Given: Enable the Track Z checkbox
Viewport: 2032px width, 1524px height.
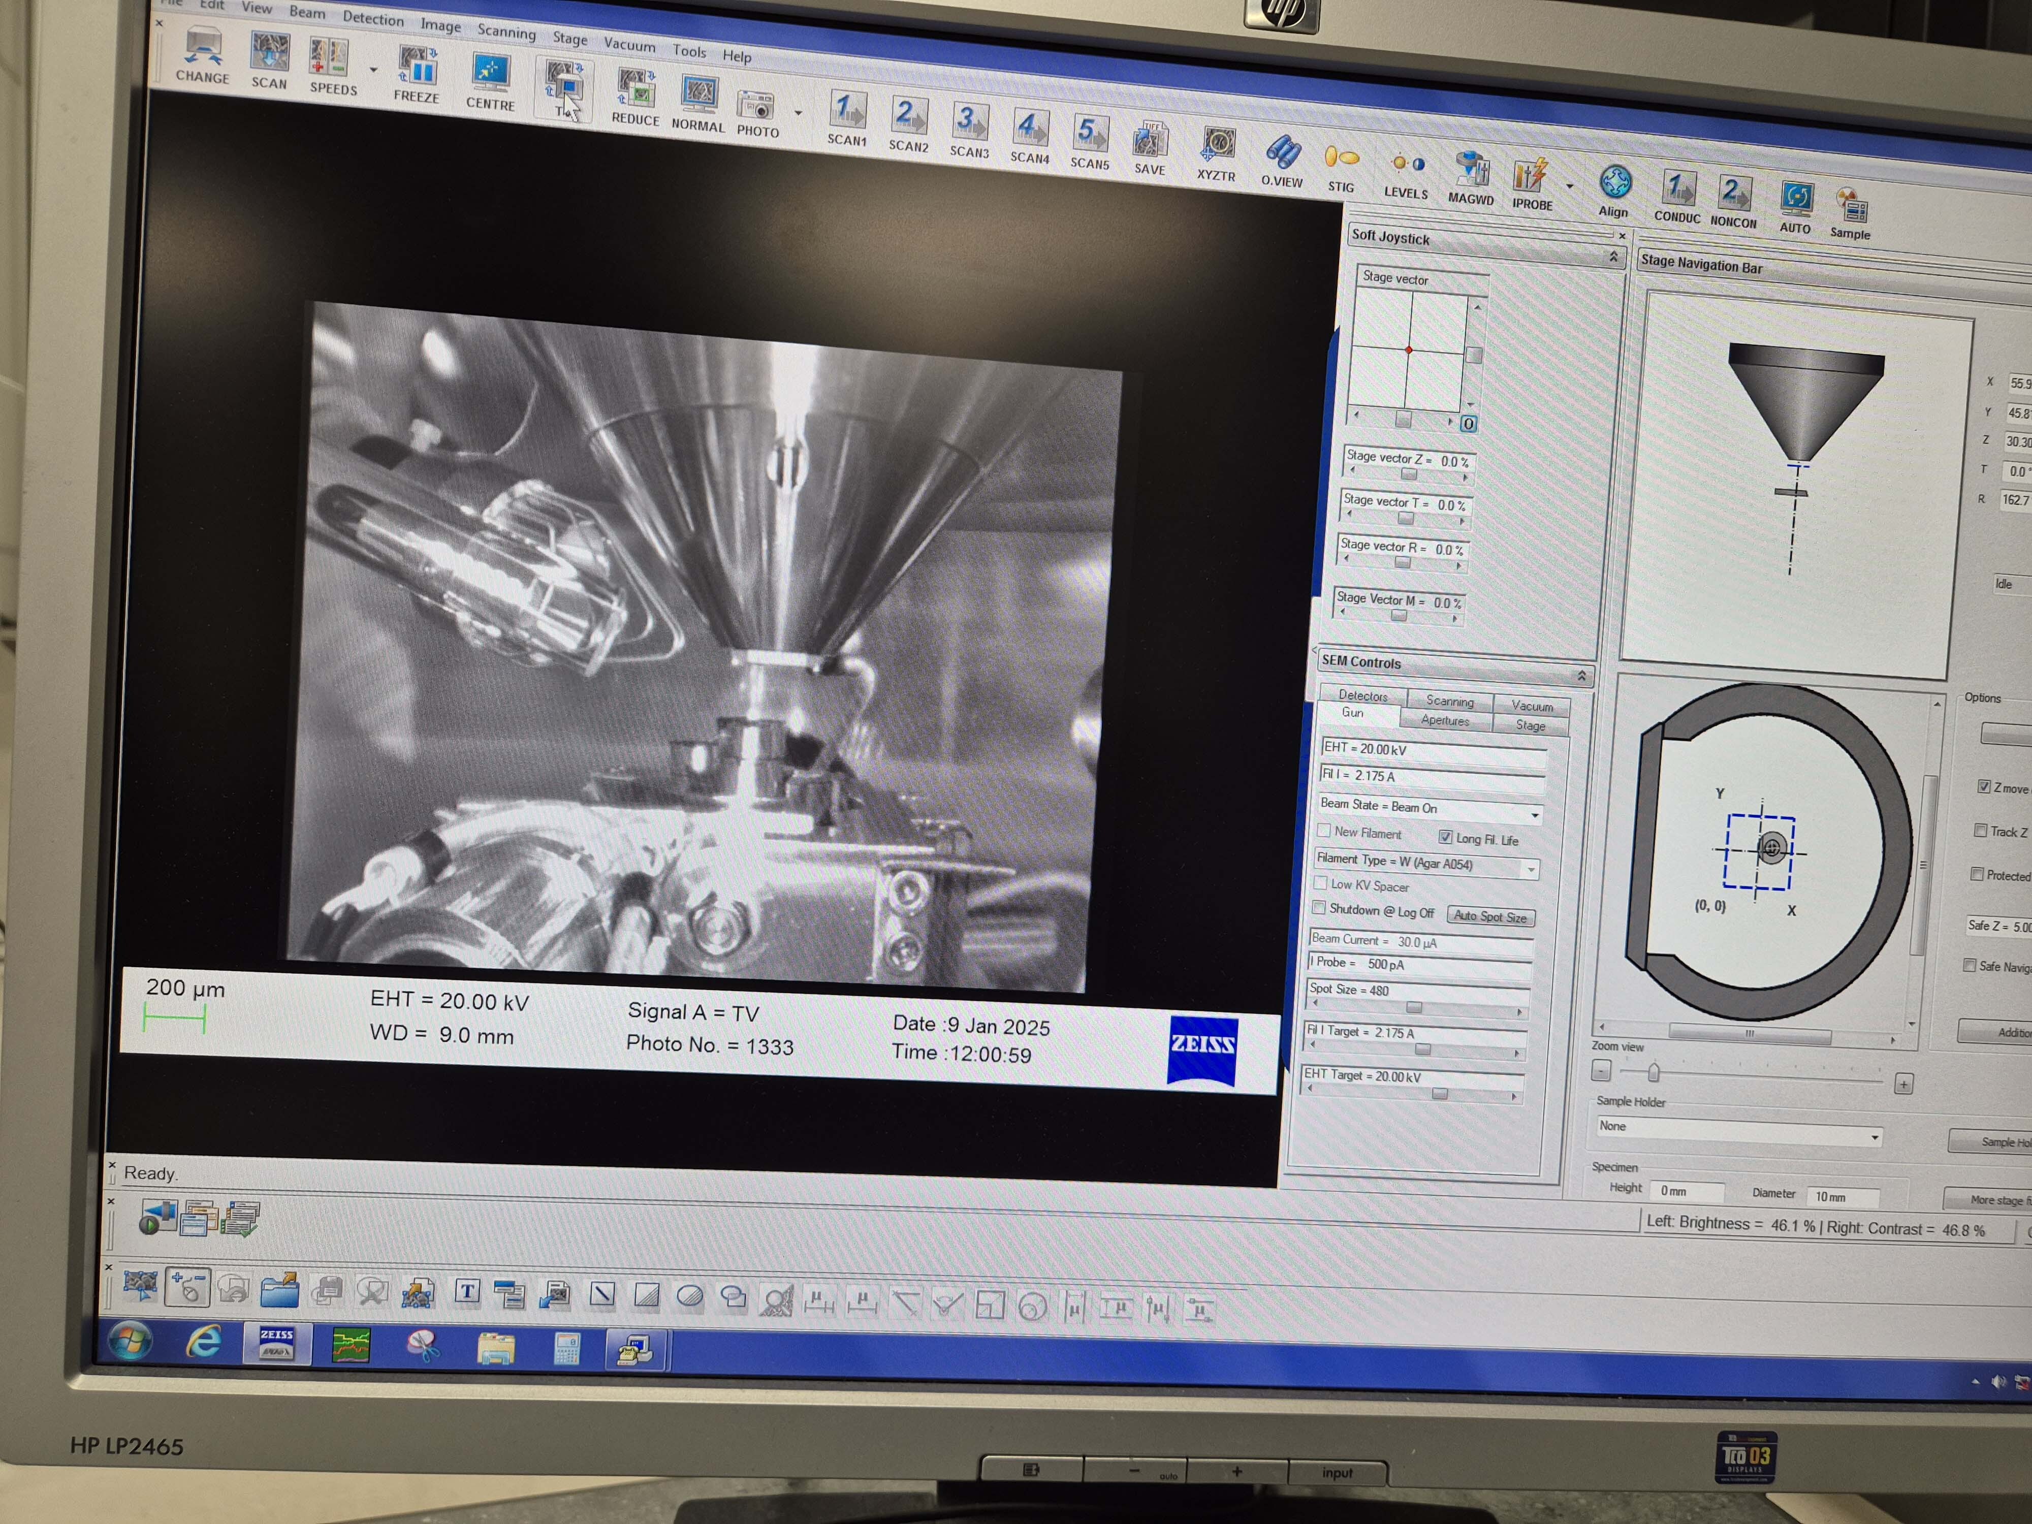Looking at the screenshot, I should point(1981,831).
